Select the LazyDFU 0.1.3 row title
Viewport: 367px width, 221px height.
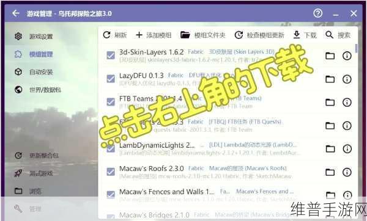pos(141,76)
